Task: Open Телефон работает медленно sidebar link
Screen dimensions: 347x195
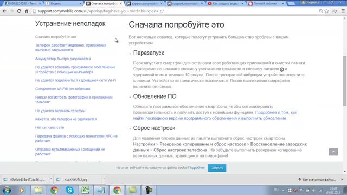Action: 71,48
